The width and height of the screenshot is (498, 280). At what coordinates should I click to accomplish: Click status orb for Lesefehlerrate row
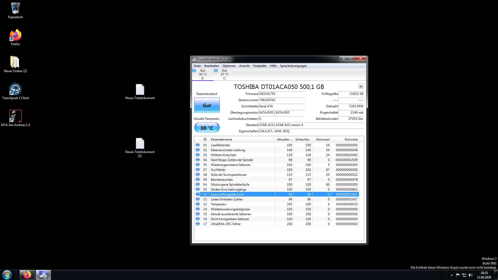(x=198, y=145)
